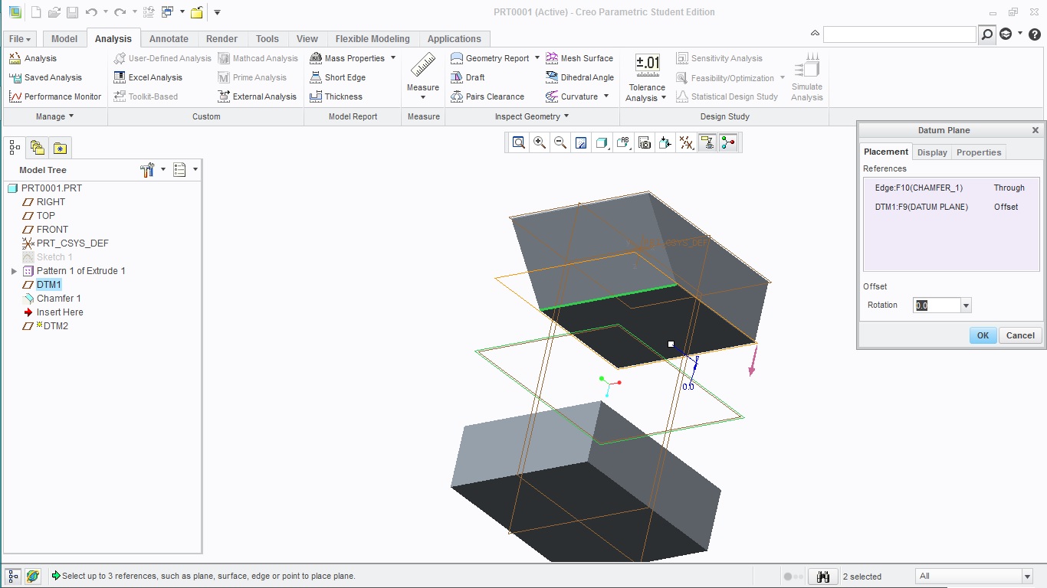Open the Saved Orientations view icon
Screen dimensions: 1047x588
tap(623, 142)
